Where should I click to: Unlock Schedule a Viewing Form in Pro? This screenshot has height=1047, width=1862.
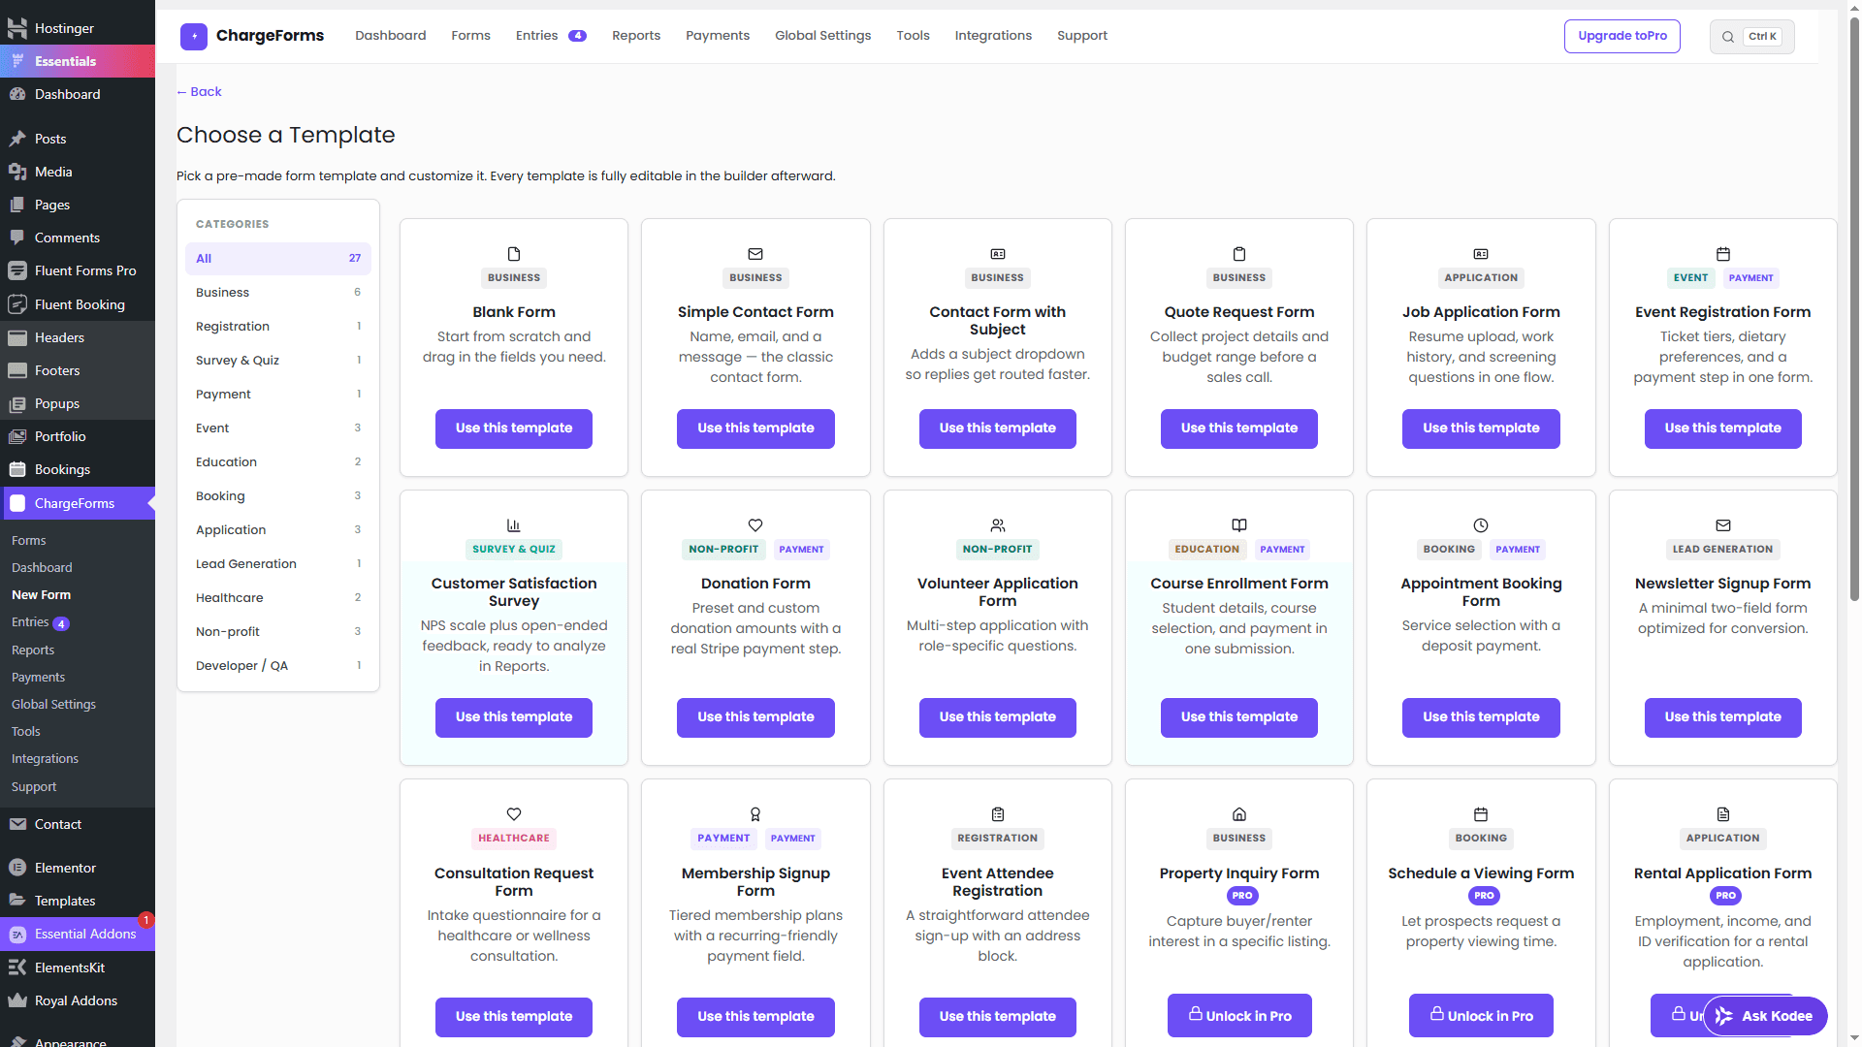point(1481,1015)
